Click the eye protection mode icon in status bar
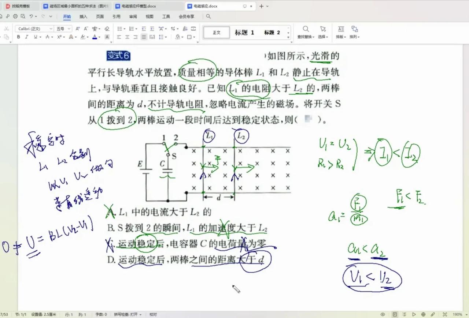 383,314
